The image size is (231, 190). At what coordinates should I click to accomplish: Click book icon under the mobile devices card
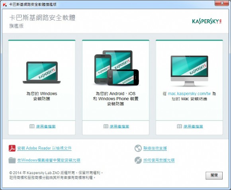tap(106, 126)
